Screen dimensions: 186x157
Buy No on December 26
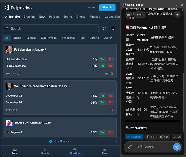(111, 102)
